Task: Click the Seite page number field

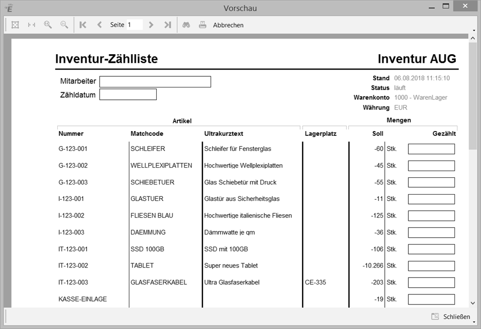Action: (x=134, y=25)
